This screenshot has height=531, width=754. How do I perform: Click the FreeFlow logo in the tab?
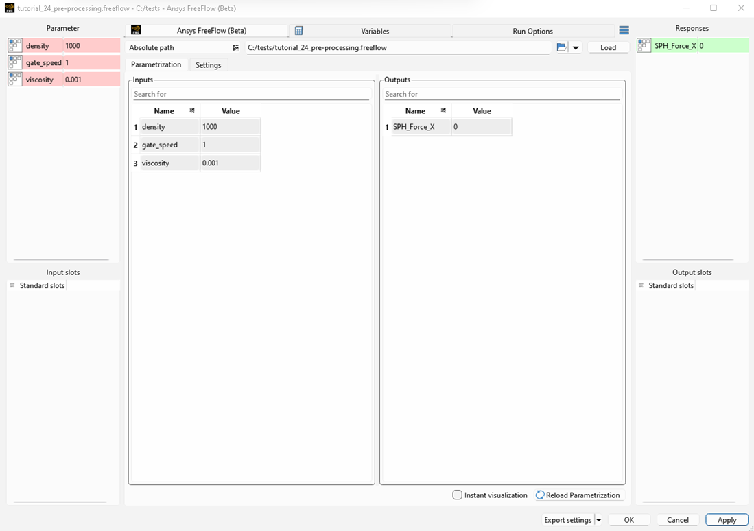pyautogui.click(x=136, y=30)
